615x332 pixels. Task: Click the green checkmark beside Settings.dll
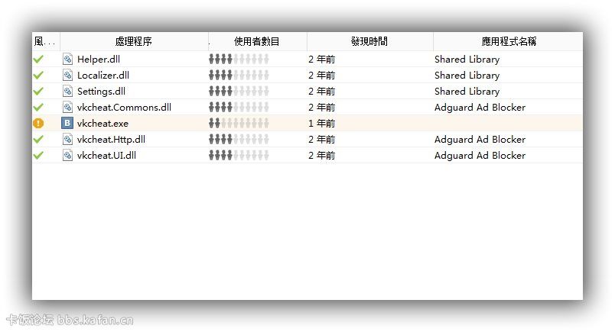click(x=38, y=92)
